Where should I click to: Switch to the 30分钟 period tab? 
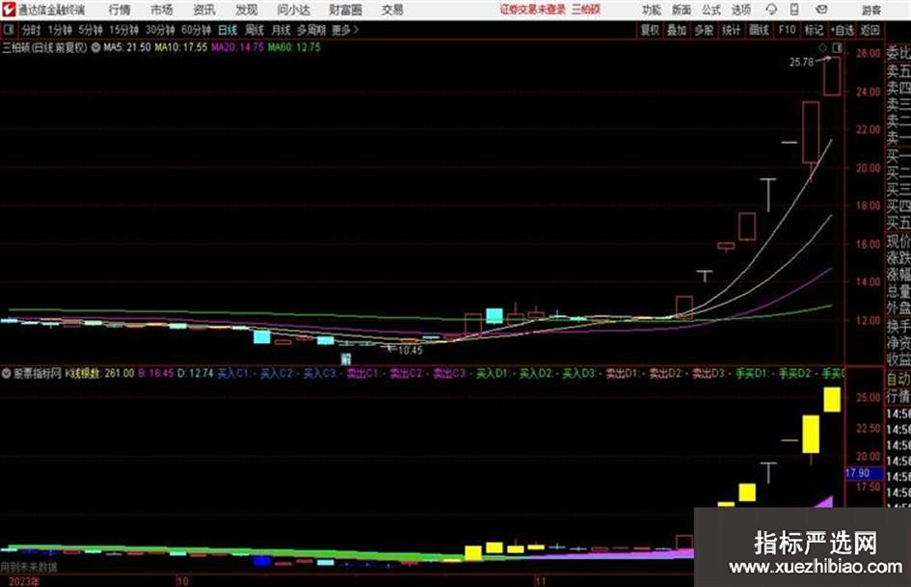[x=160, y=30]
